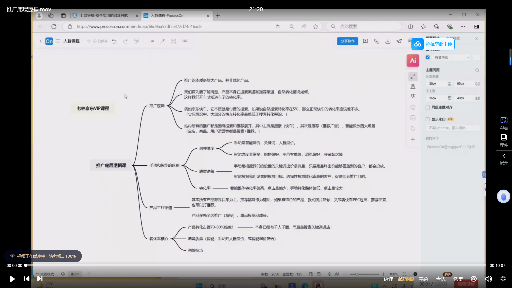Viewport: 512px width, 288px height.
Task: Toggle the 同级主题对齐 checkbox
Action: pos(428,107)
